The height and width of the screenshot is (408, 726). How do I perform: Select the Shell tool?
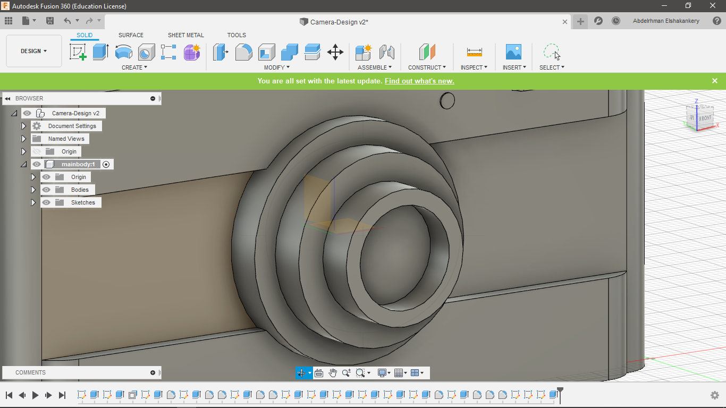point(267,52)
